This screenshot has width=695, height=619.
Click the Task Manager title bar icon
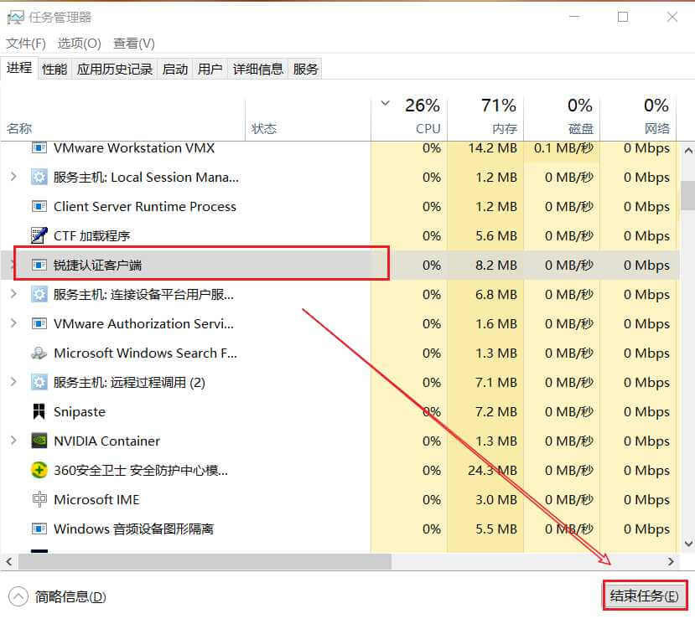coord(16,17)
